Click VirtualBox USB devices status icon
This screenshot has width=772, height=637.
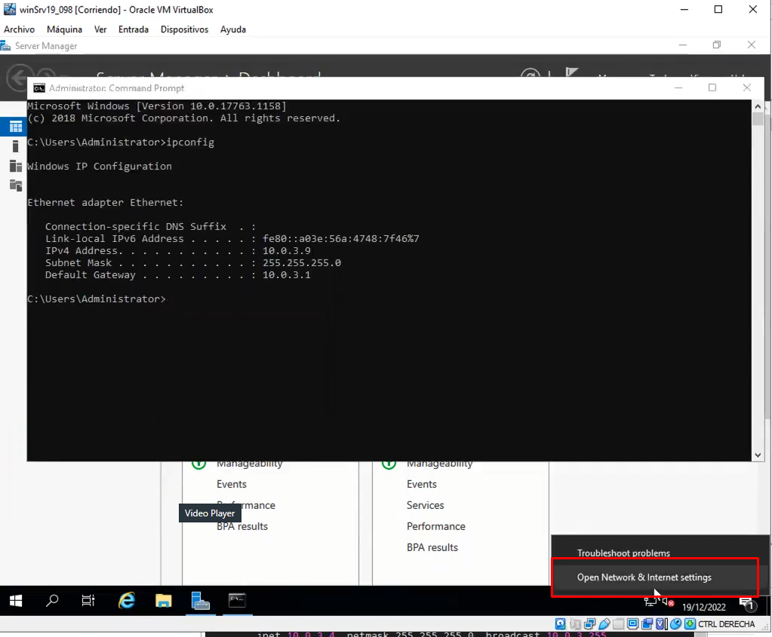(x=604, y=624)
